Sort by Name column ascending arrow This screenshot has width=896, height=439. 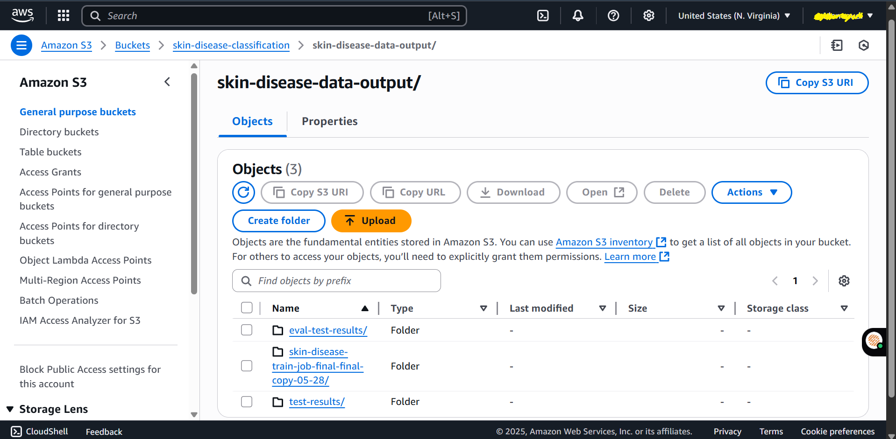(365, 308)
